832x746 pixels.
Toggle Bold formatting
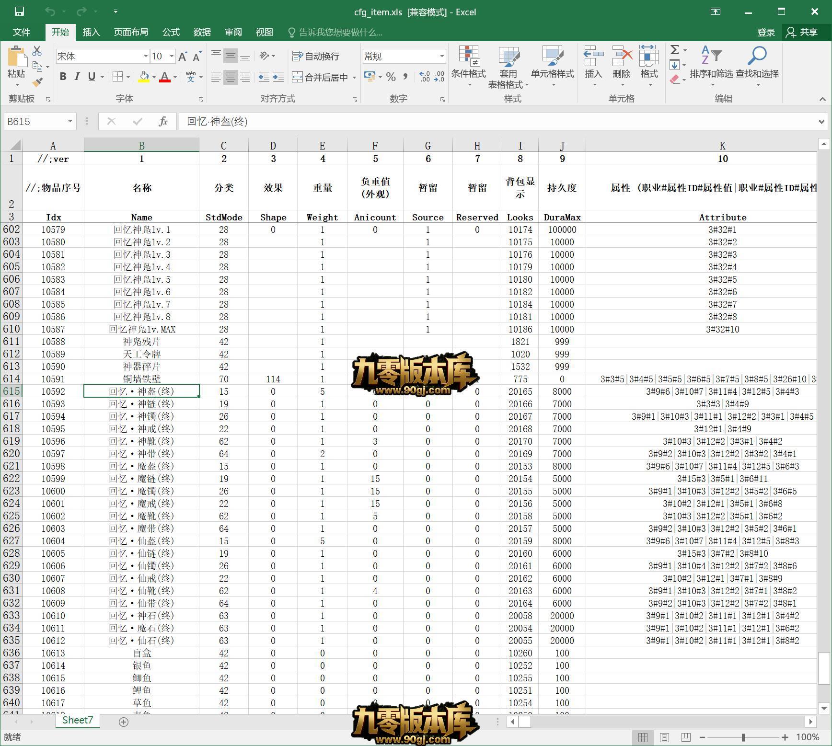click(x=63, y=77)
